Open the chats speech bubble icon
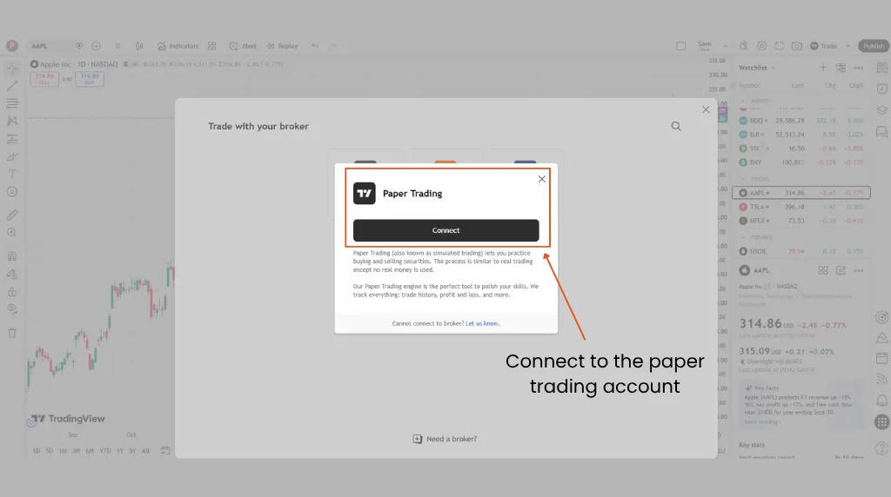The image size is (891, 497). click(882, 131)
